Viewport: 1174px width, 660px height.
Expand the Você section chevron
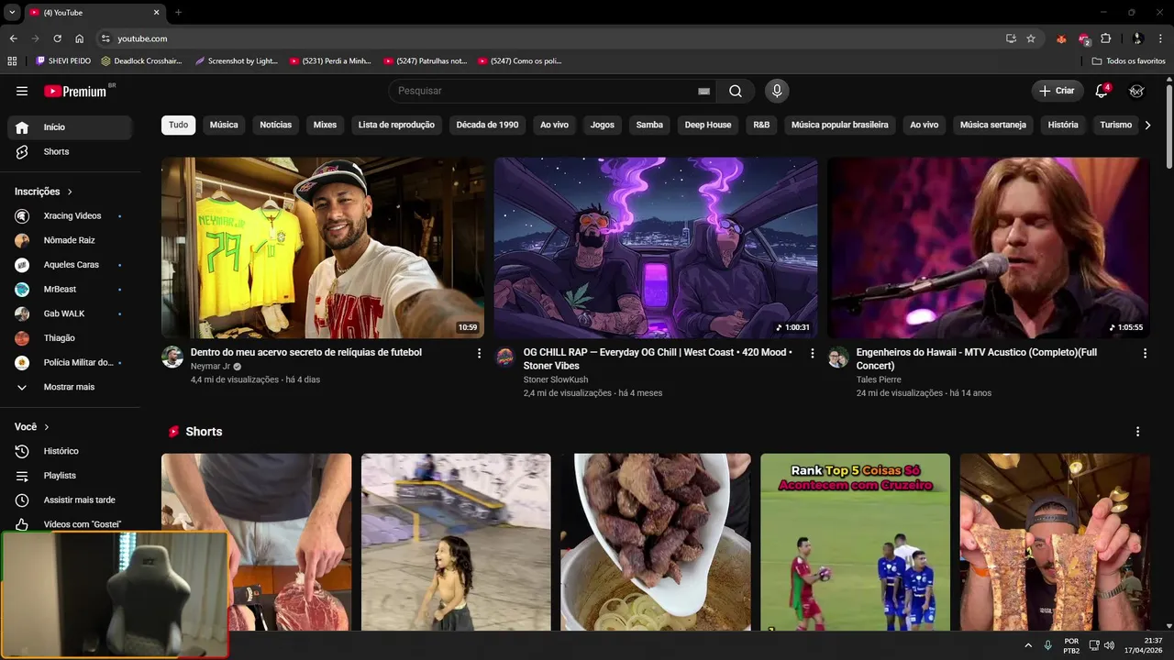[x=47, y=427]
